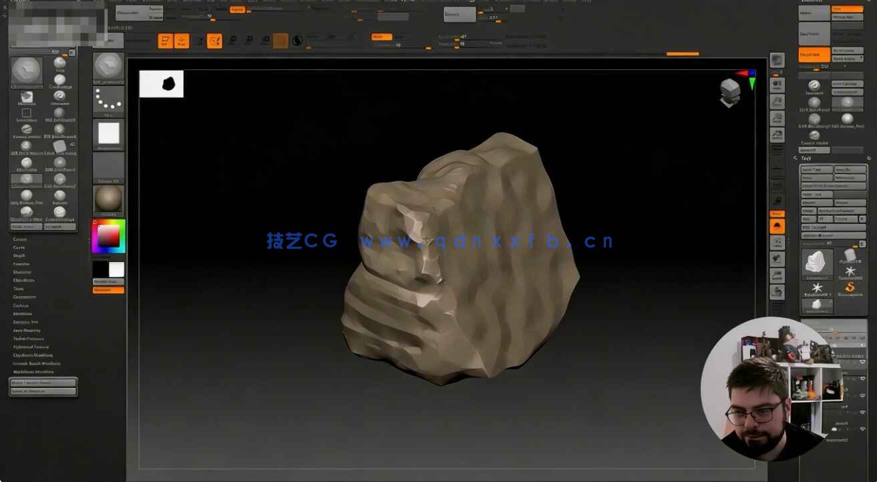877x482 pixels.
Task: Open the current brush thumbnail picker
Action: (108, 67)
